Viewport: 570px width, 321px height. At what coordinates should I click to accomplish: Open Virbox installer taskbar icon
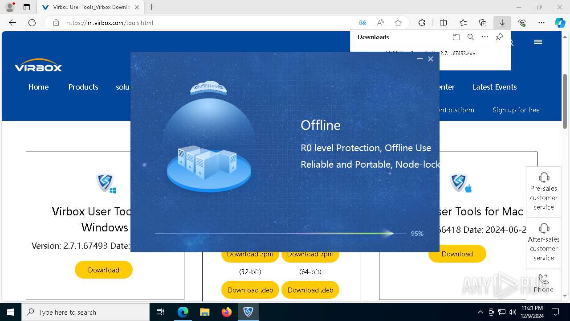pyautogui.click(x=248, y=312)
